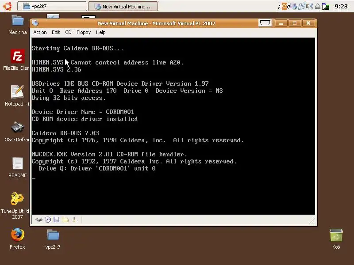Click the tray icon next to clock

(x=325, y=6)
